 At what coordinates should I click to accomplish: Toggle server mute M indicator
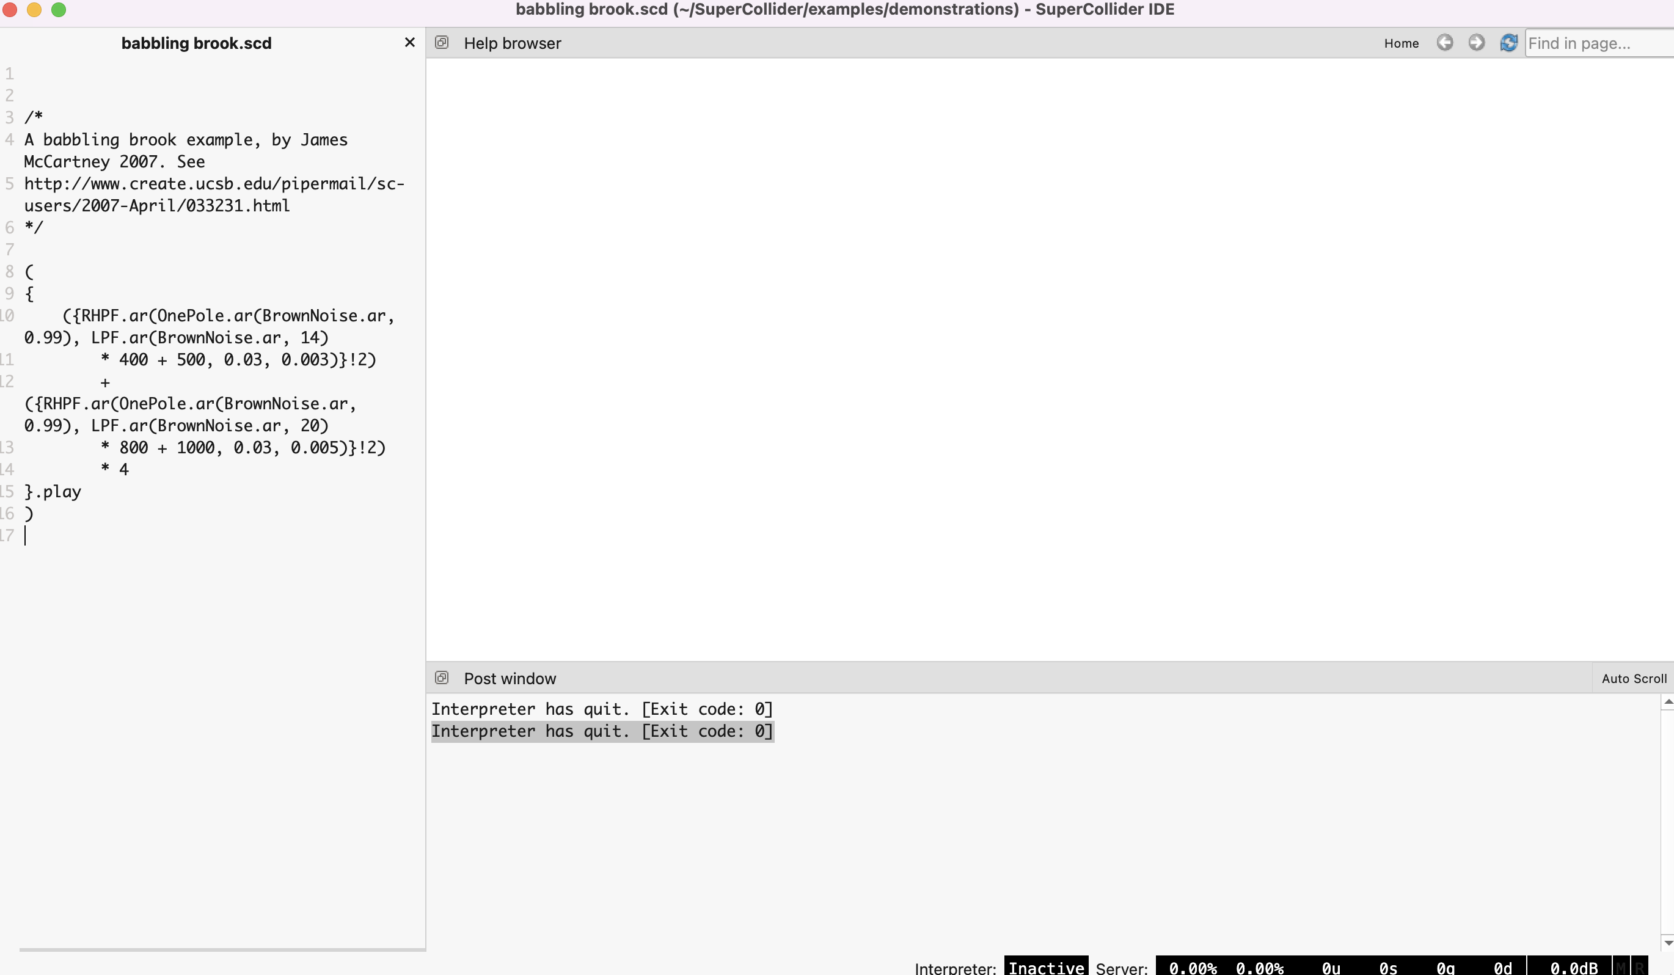point(1621,967)
